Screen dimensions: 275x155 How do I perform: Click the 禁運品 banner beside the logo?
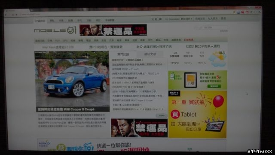pyautogui.click(x=113, y=30)
